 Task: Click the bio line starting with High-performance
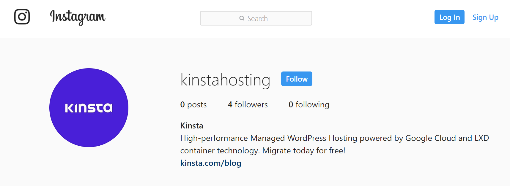coord(334,138)
